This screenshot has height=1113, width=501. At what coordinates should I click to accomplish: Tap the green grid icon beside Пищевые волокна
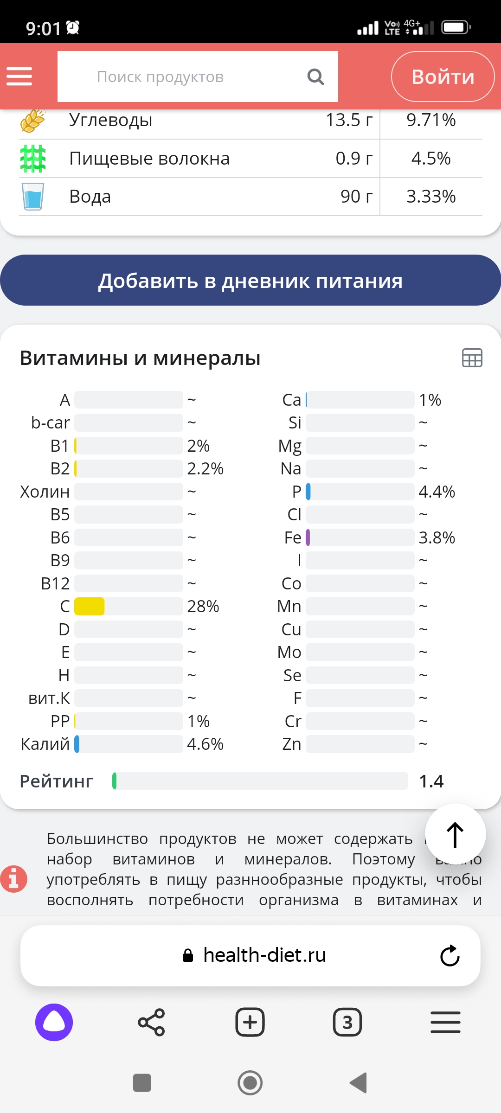[33, 158]
